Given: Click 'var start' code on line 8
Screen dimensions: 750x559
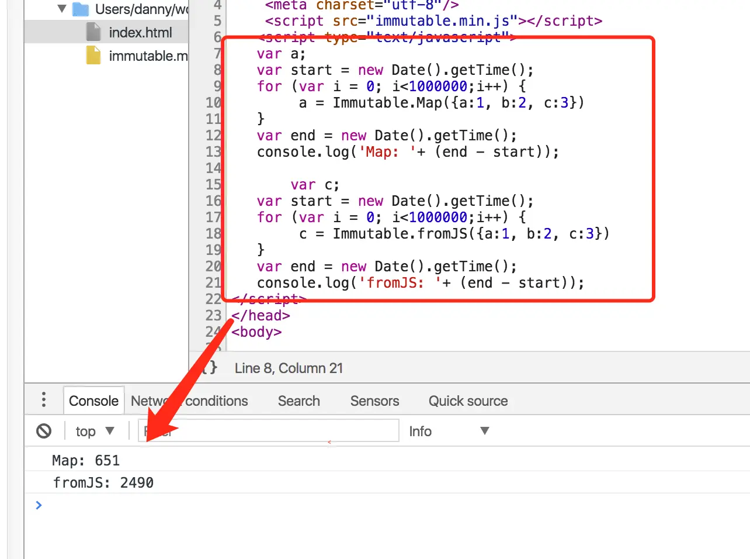Looking at the screenshot, I should coord(395,70).
